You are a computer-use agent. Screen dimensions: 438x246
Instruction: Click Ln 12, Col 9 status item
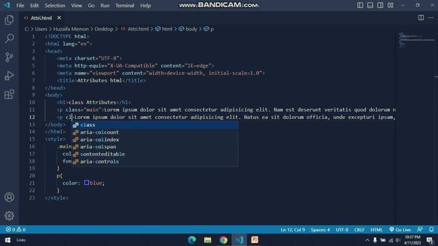click(x=292, y=230)
